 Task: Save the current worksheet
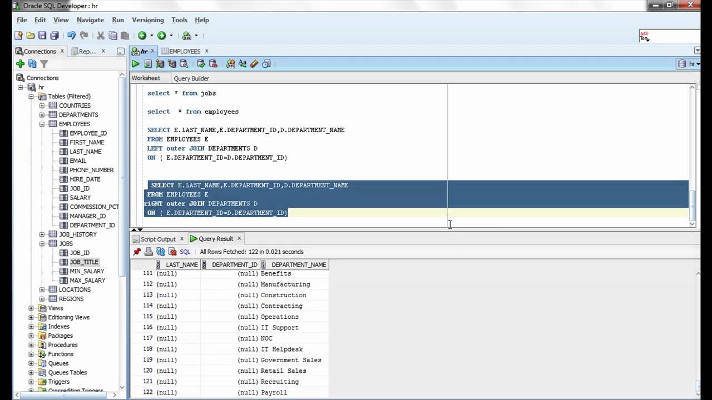point(42,36)
